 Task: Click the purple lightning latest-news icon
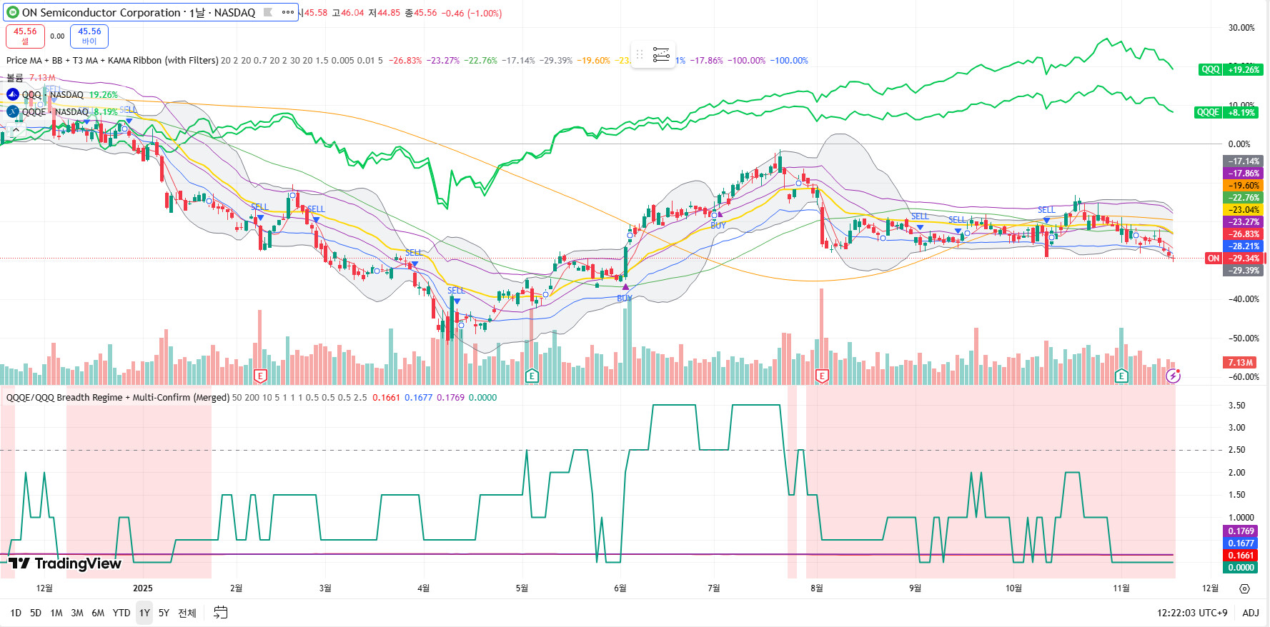pyautogui.click(x=1173, y=376)
